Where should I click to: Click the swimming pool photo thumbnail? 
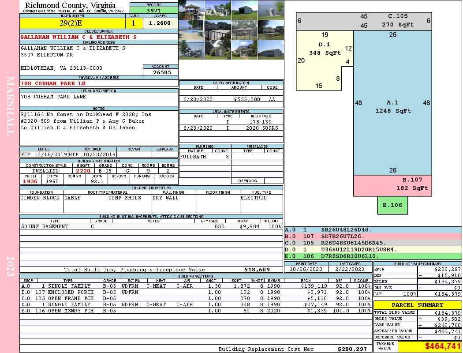pos(191,30)
